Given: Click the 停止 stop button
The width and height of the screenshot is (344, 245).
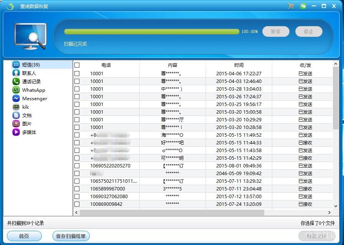Looking at the screenshot, I should tap(309, 31).
